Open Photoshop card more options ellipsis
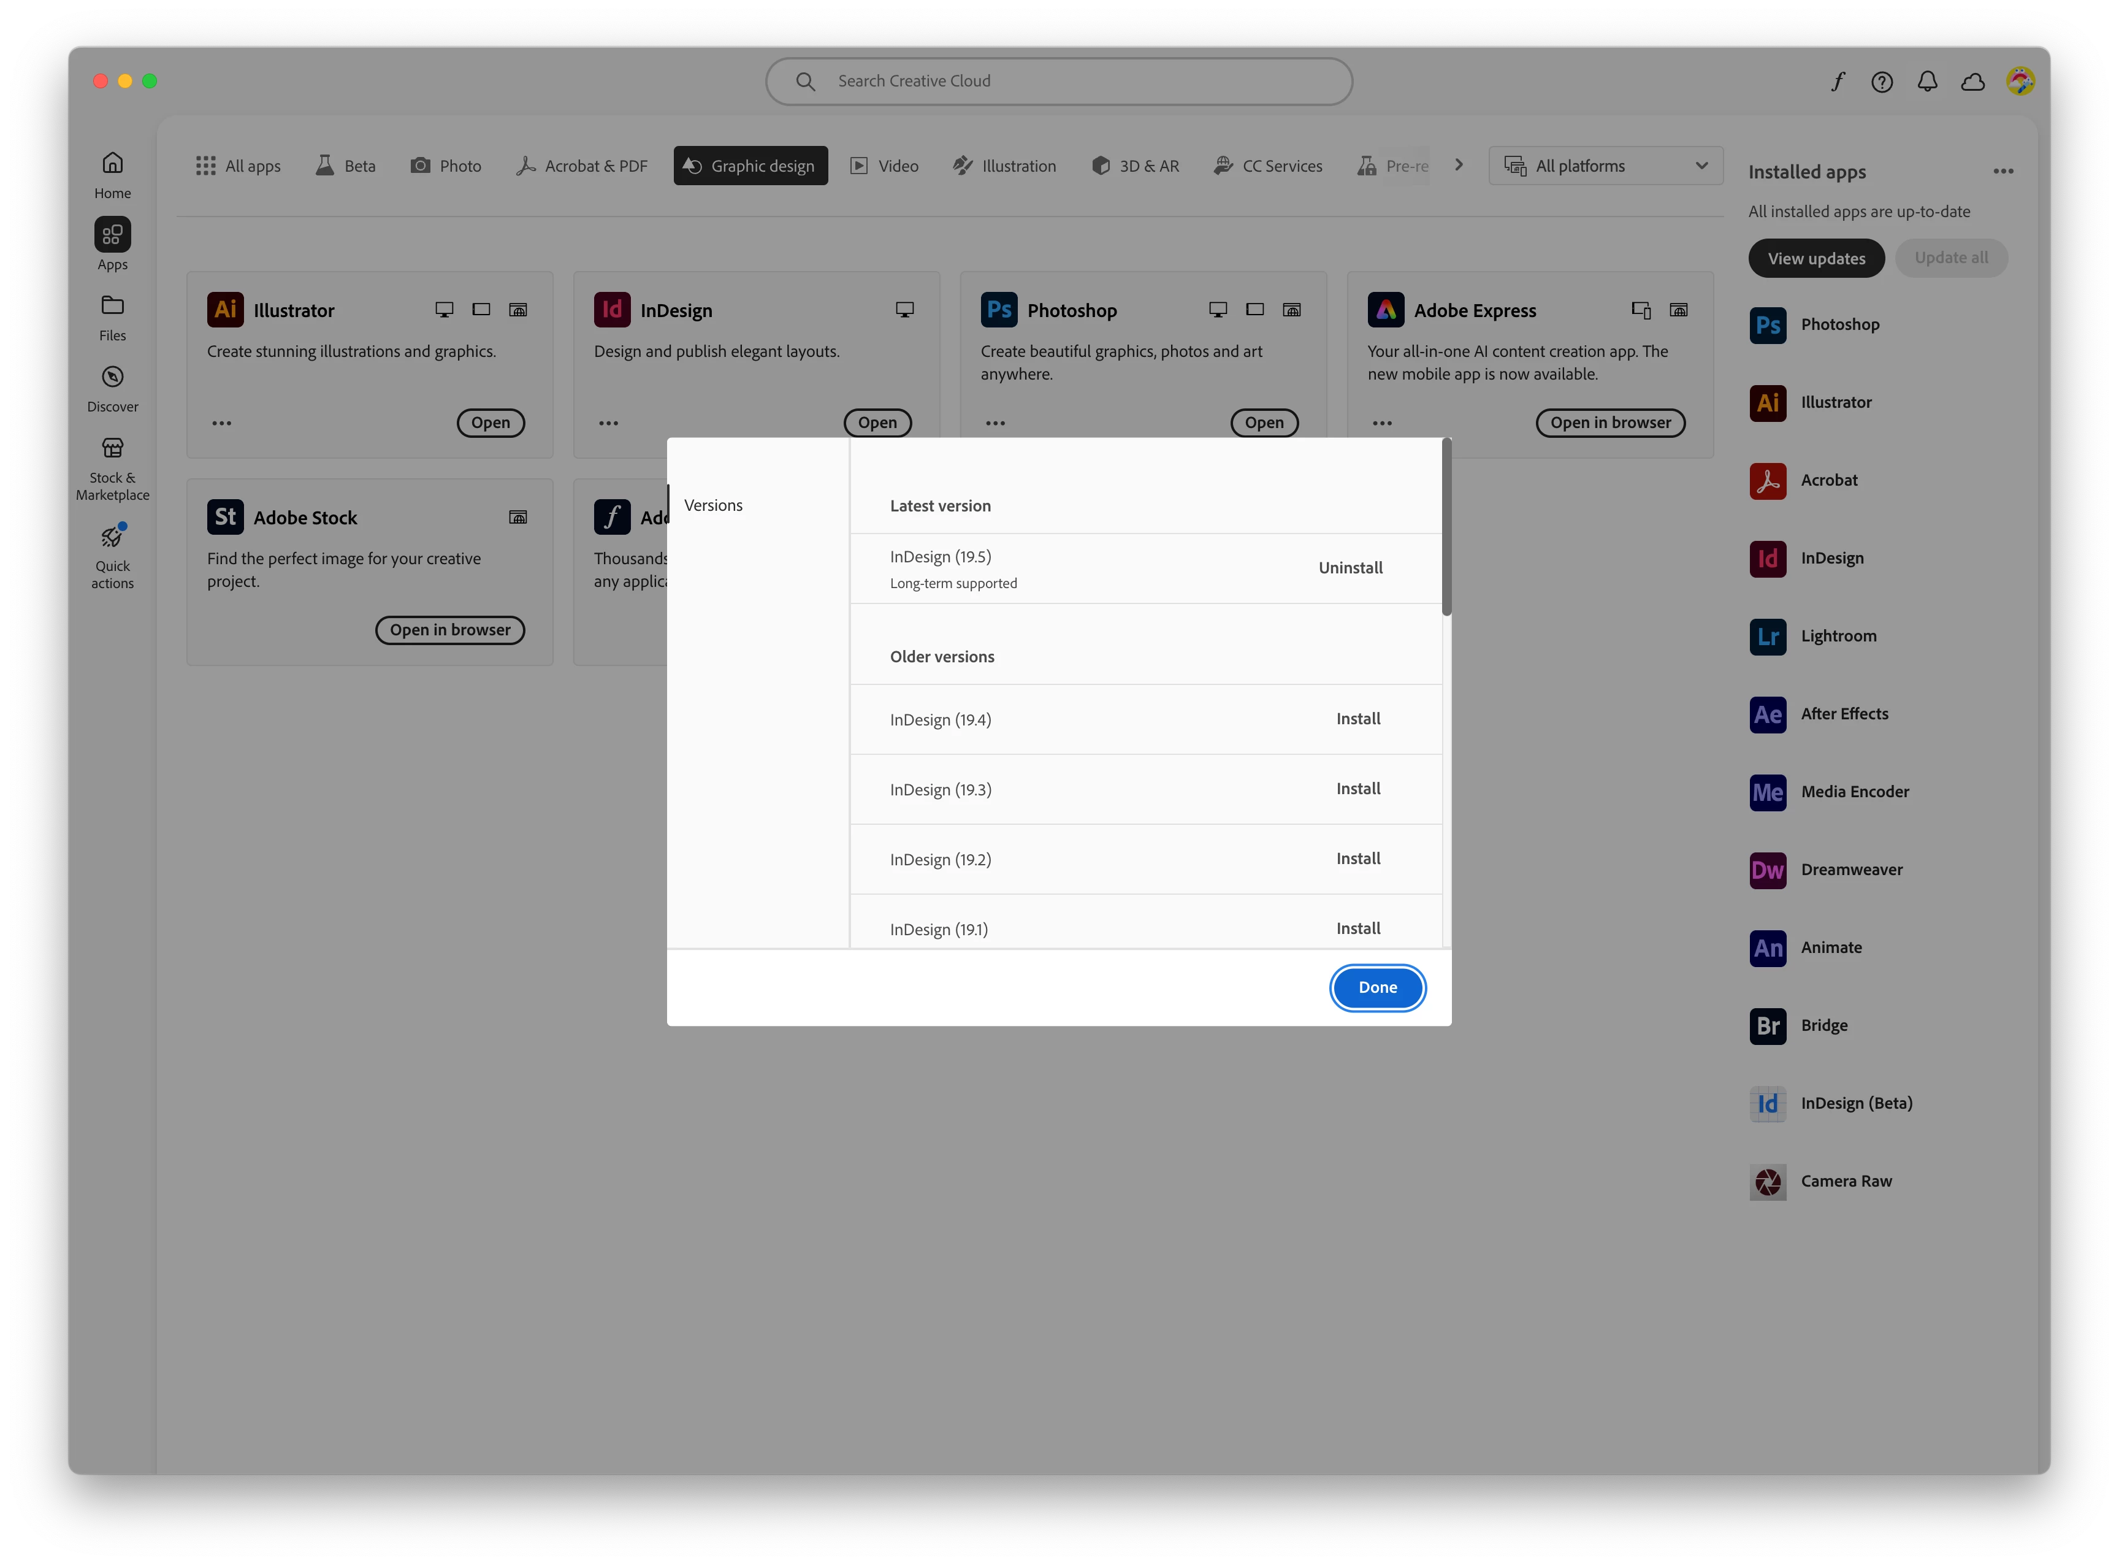2119x1565 pixels. pos(996,424)
